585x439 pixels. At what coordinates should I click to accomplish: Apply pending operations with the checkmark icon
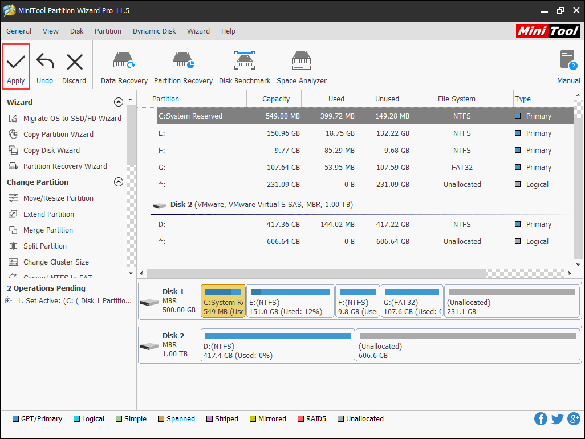tap(15, 66)
